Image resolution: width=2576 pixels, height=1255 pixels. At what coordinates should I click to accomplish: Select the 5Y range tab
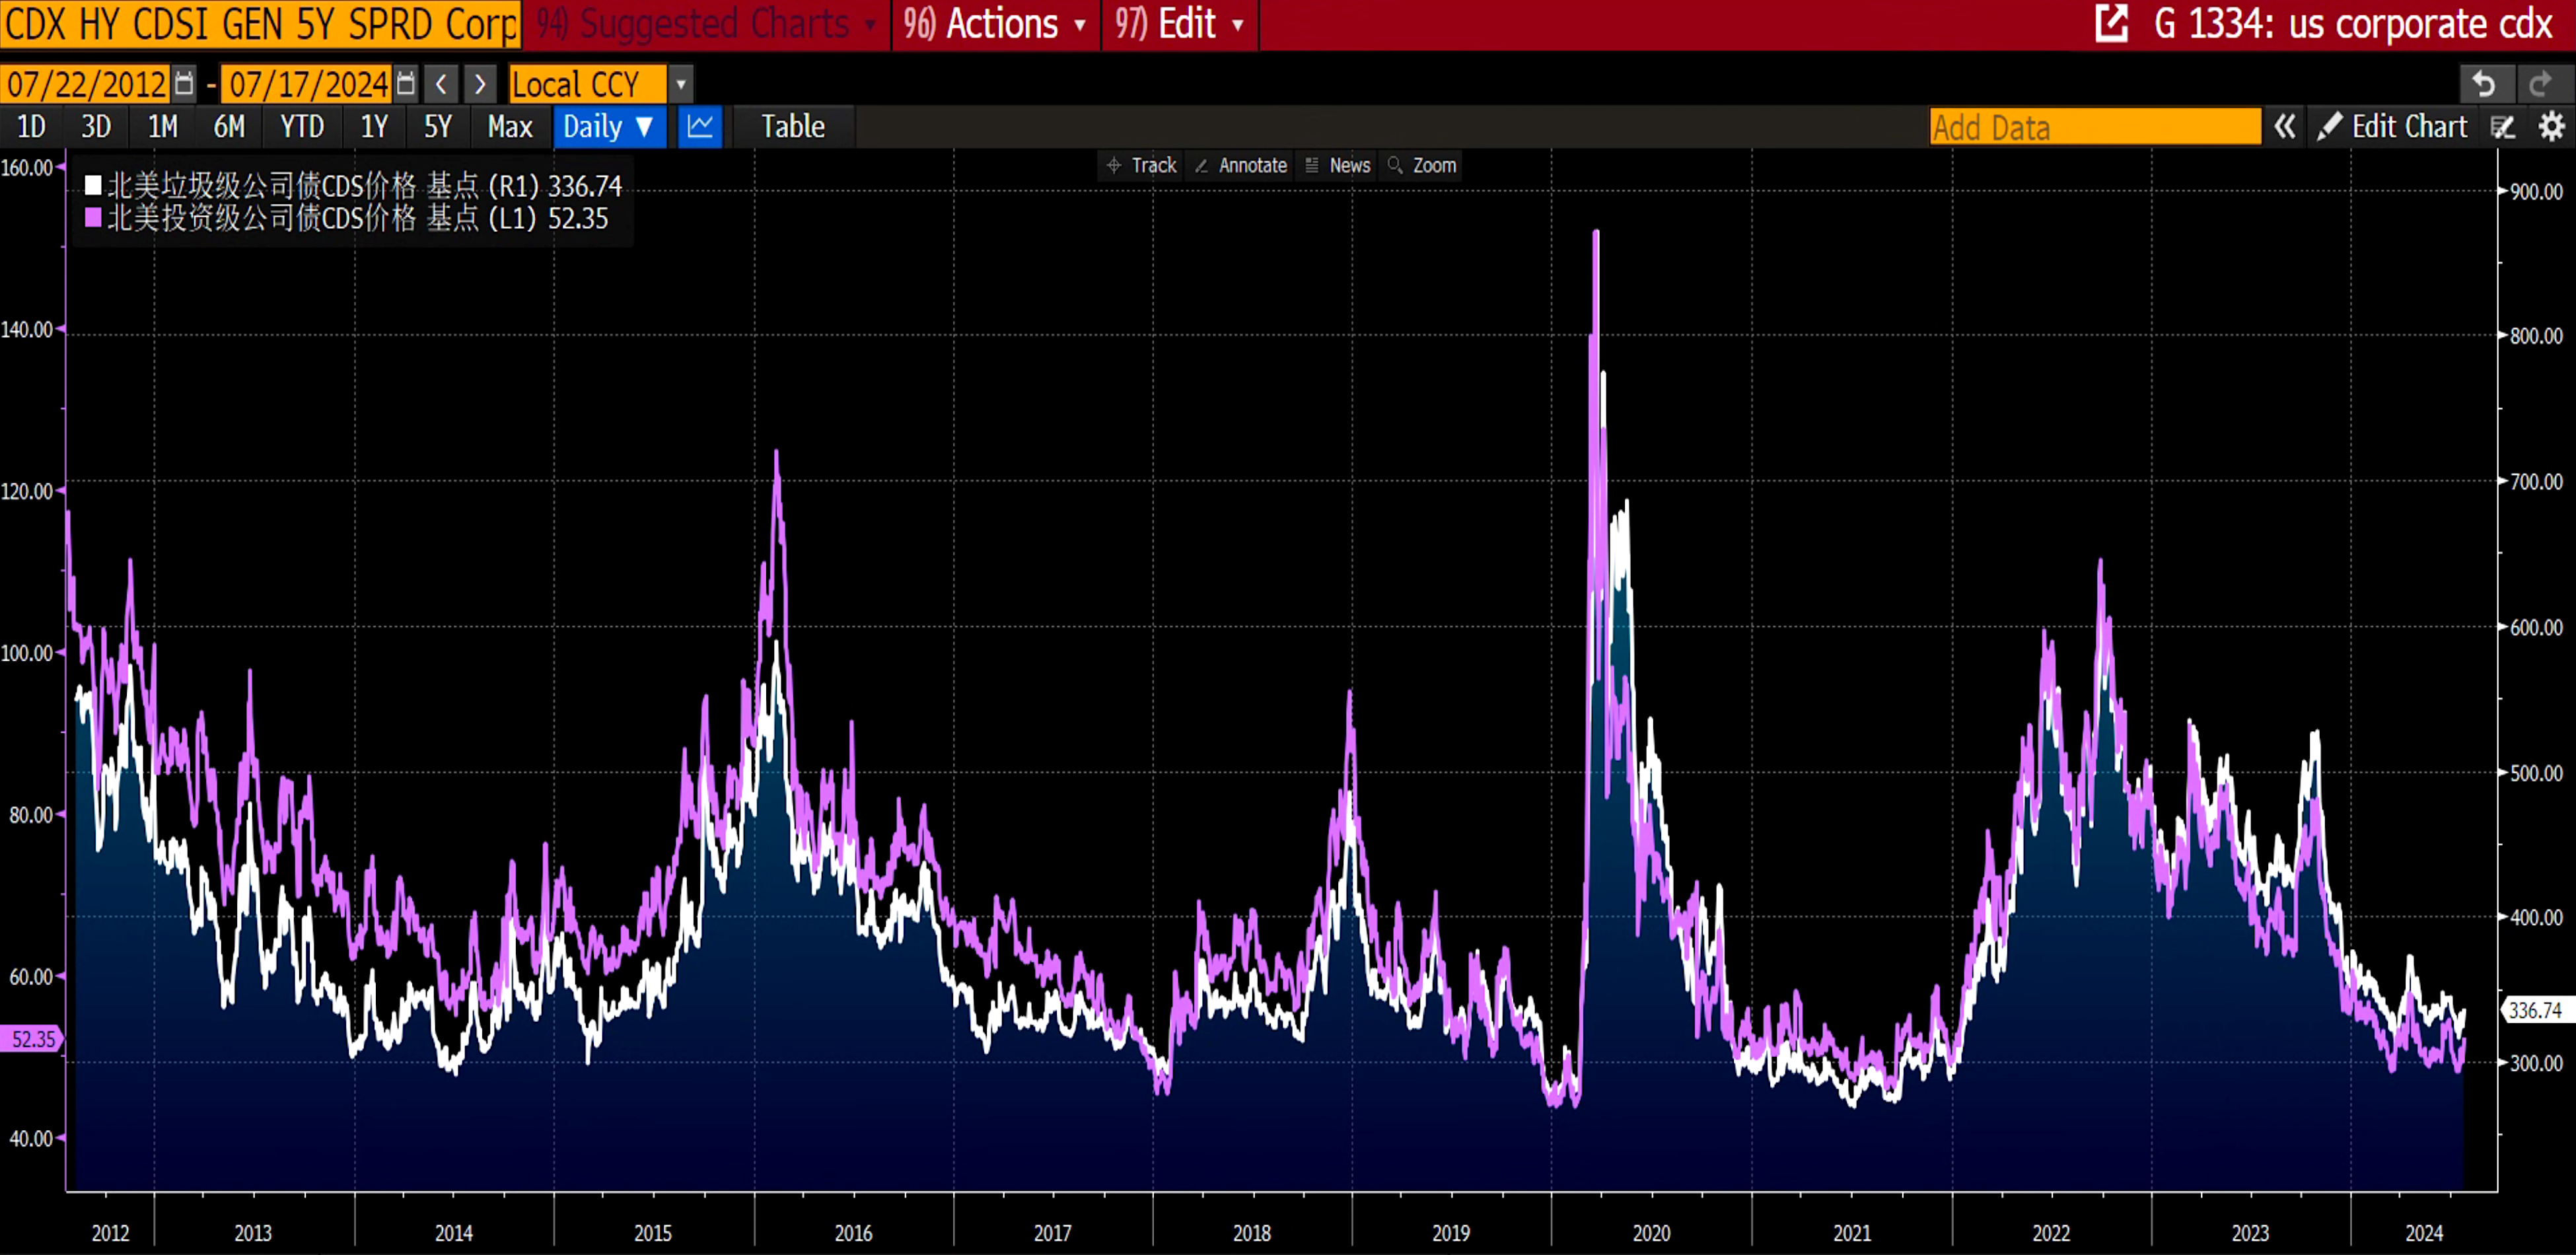438,127
